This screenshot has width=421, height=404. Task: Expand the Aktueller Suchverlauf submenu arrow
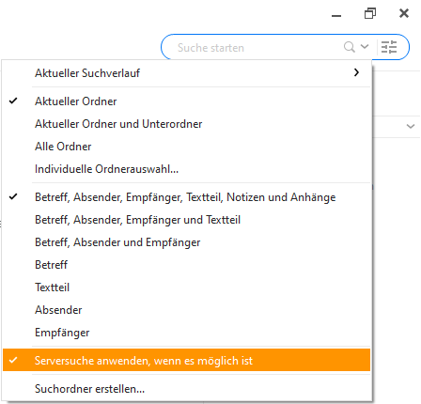coord(356,72)
